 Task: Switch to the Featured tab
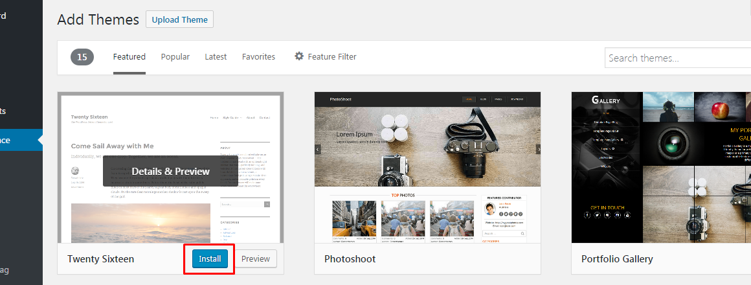129,56
